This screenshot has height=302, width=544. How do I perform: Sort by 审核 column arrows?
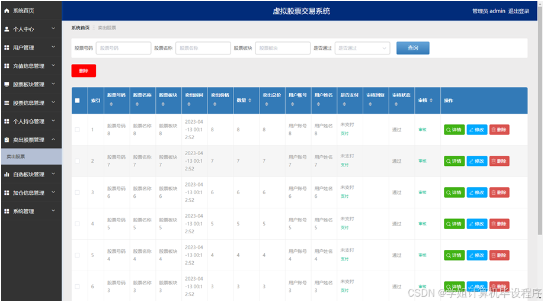coord(431,100)
